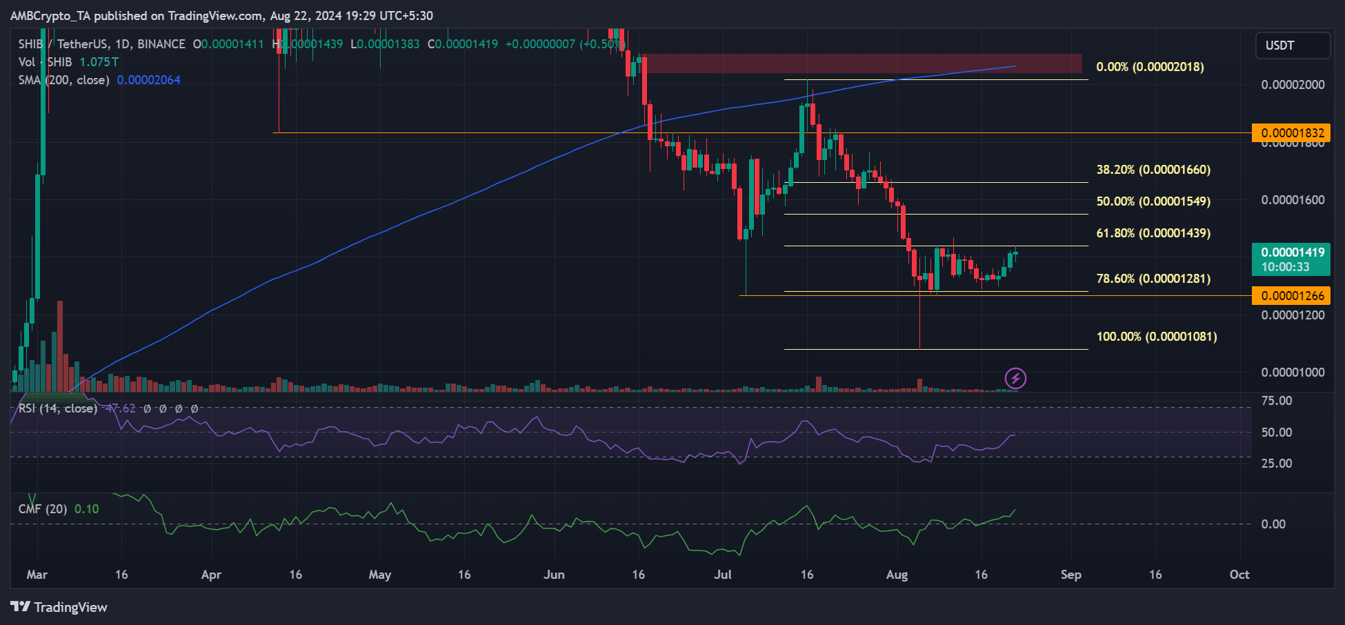Click the purple lightning bolt event icon

1015,378
